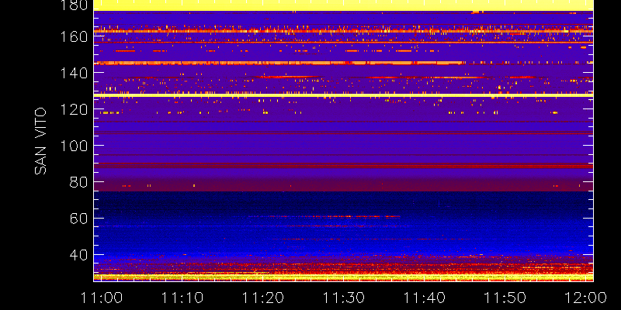Click the 180 frequency axis label
621x310 pixels.
[73, 5]
